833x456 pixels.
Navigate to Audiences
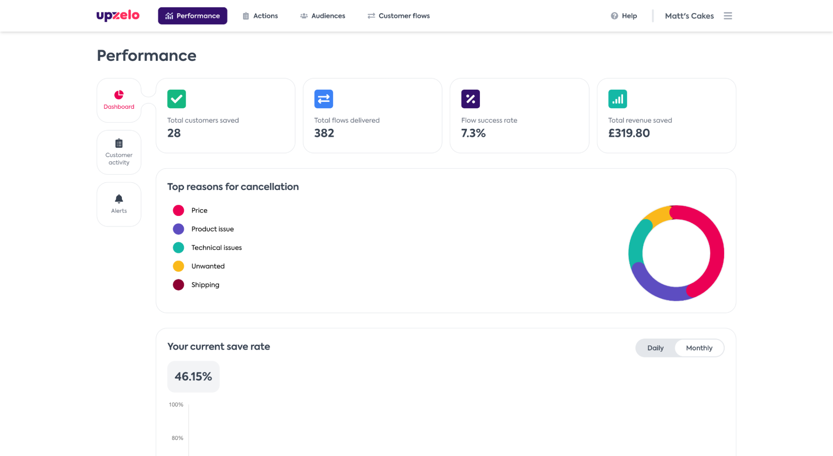point(323,16)
